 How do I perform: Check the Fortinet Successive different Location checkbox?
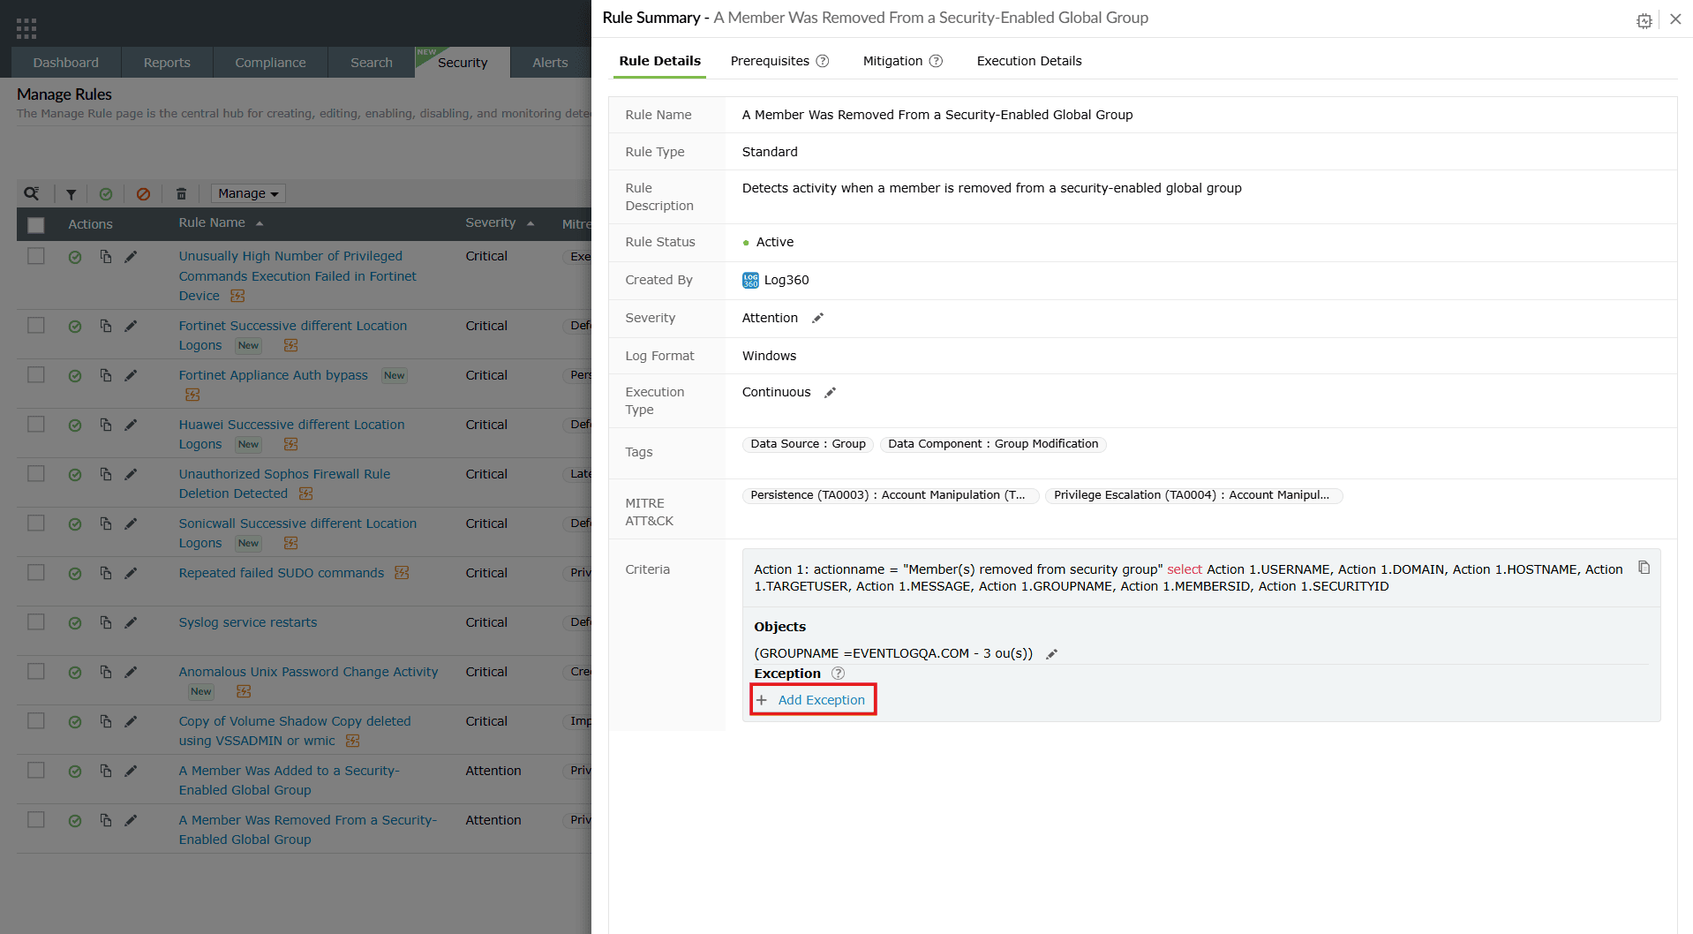[x=36, y=325]
